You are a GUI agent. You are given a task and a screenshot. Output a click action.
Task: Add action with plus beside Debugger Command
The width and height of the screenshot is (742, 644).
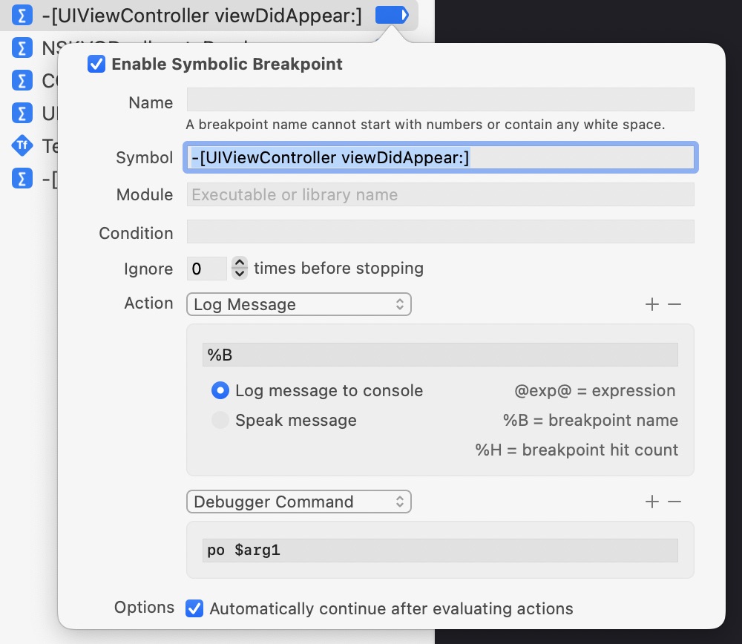click(652, 502)
